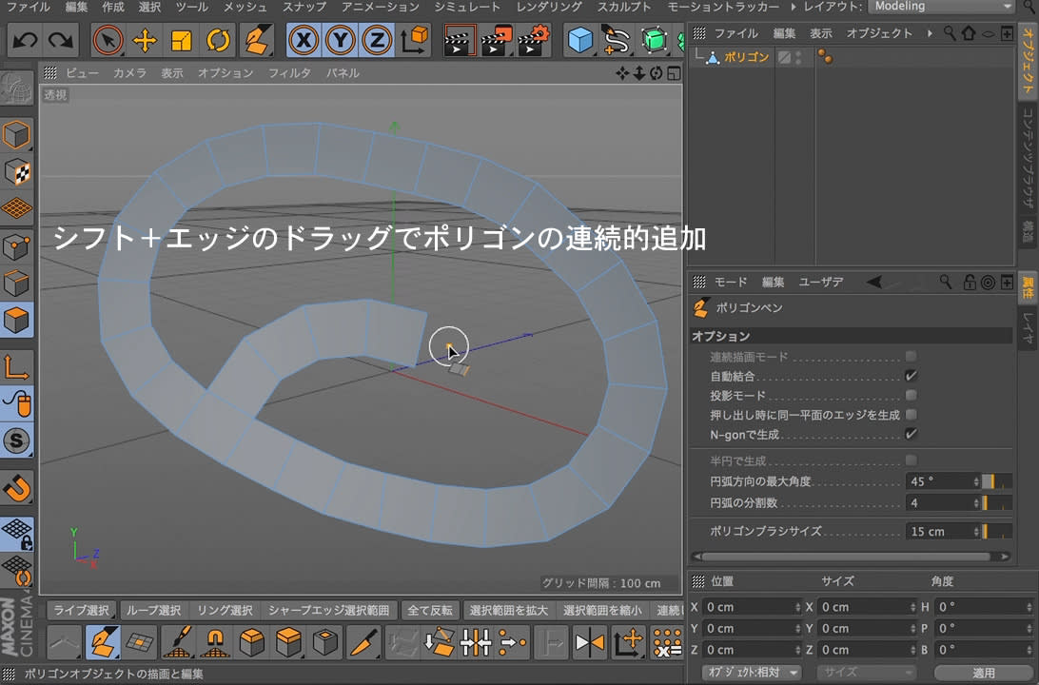Open the Modeling layout dropdown

tap(940, 7)
